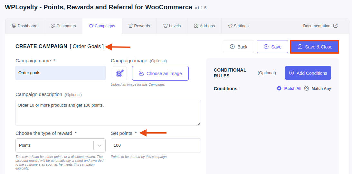Select the Match Any radio button
The image size is (352, 174).
coord(306,88)
